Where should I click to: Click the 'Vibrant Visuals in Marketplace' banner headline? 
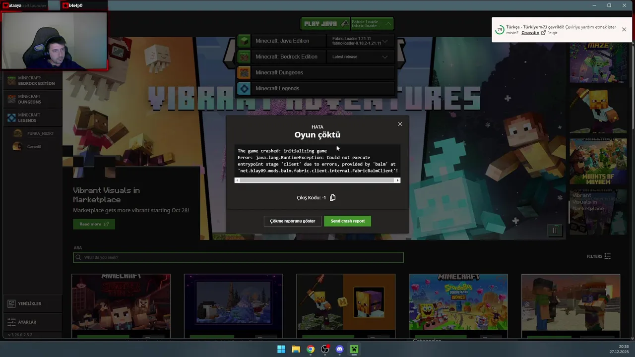(106, 195)
